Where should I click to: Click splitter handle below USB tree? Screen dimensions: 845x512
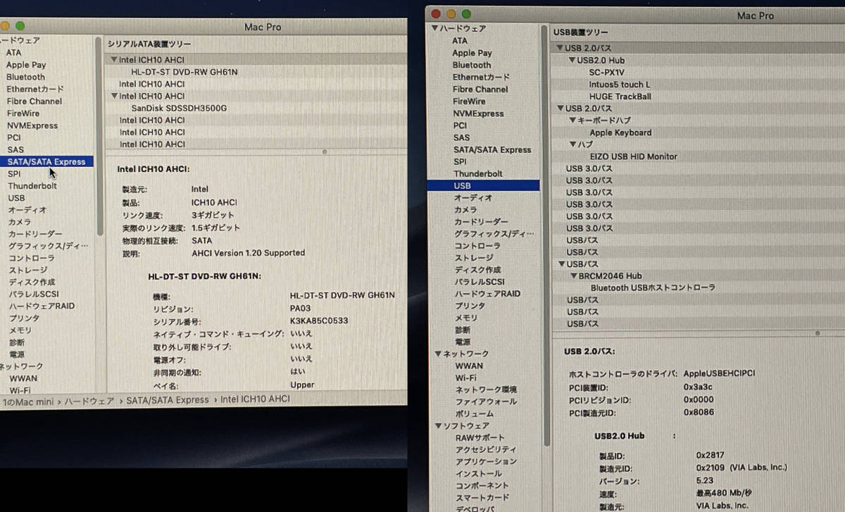tap(818, 333)
